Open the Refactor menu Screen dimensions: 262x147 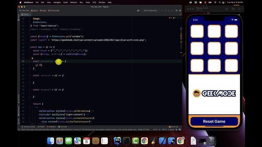click(x=74, y=2)
